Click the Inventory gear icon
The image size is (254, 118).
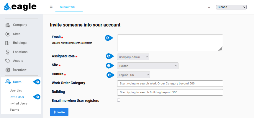pos(8,70)
